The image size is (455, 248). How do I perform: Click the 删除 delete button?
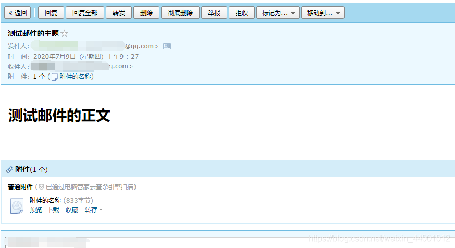146,13
